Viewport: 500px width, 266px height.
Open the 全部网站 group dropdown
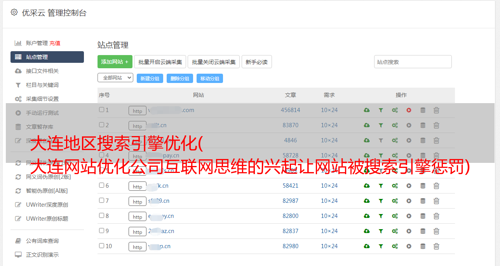pos(115,78)
